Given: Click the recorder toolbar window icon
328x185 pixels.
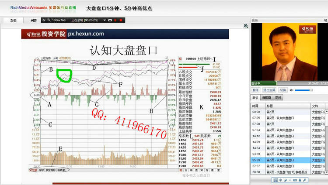Looking at the screenshot, I should (x=44, y=20).
